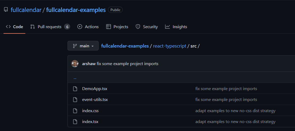295x131 pixels.
Task: View the Insights tab
Action: pos(176,27)
